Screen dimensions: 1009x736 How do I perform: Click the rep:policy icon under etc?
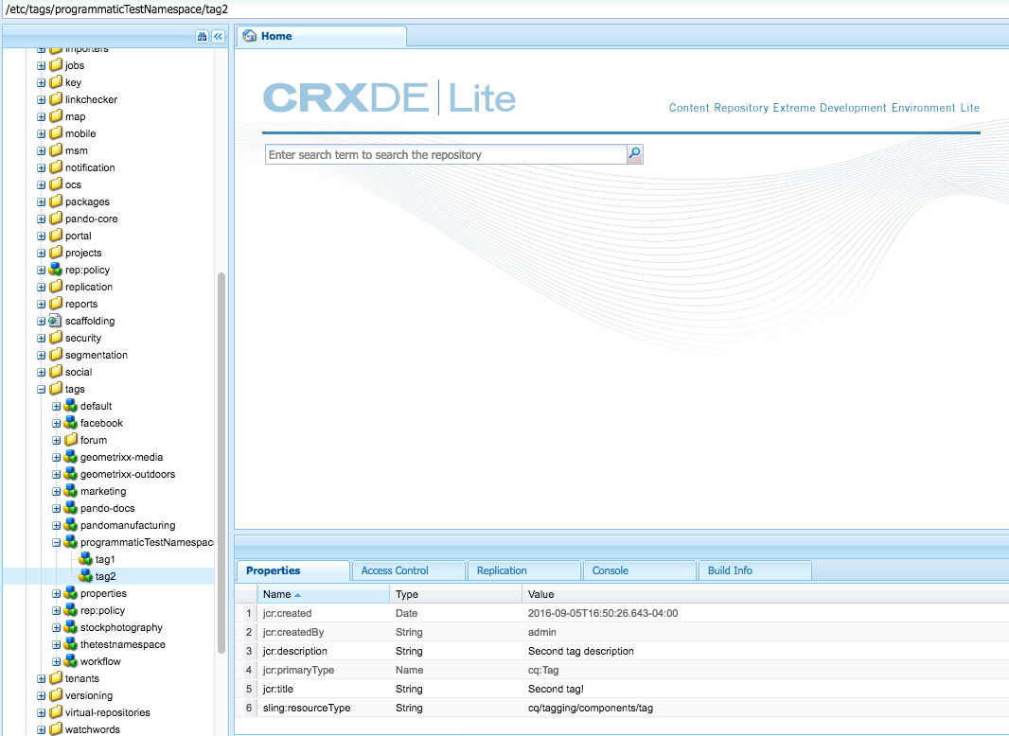pyautogui.click(x=56, y=270)
